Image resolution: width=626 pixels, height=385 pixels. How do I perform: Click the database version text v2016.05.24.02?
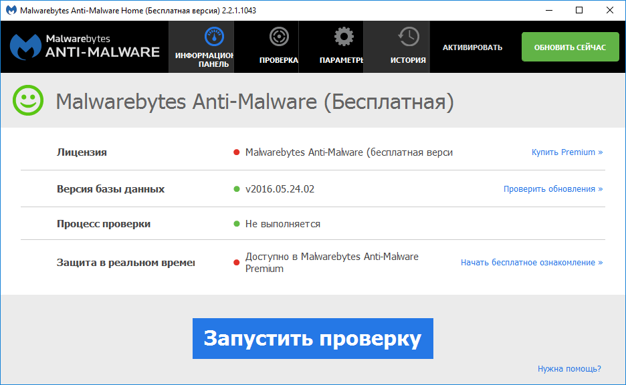(279, 188)
